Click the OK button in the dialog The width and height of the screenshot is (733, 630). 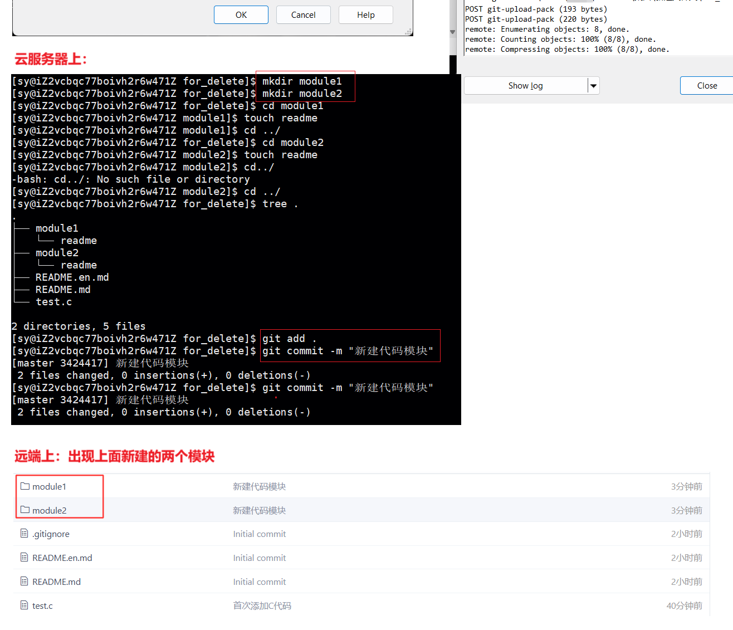tap(241, 15)
